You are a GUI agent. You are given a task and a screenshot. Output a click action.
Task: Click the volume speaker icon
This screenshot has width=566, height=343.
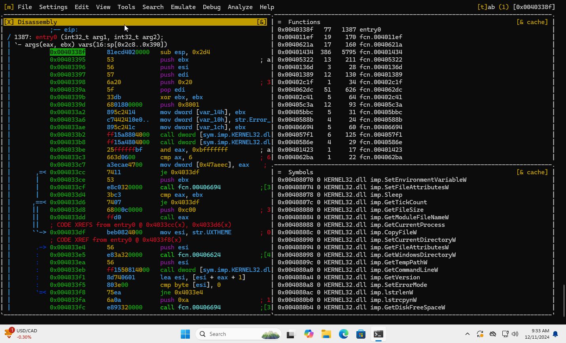[515, 334]
